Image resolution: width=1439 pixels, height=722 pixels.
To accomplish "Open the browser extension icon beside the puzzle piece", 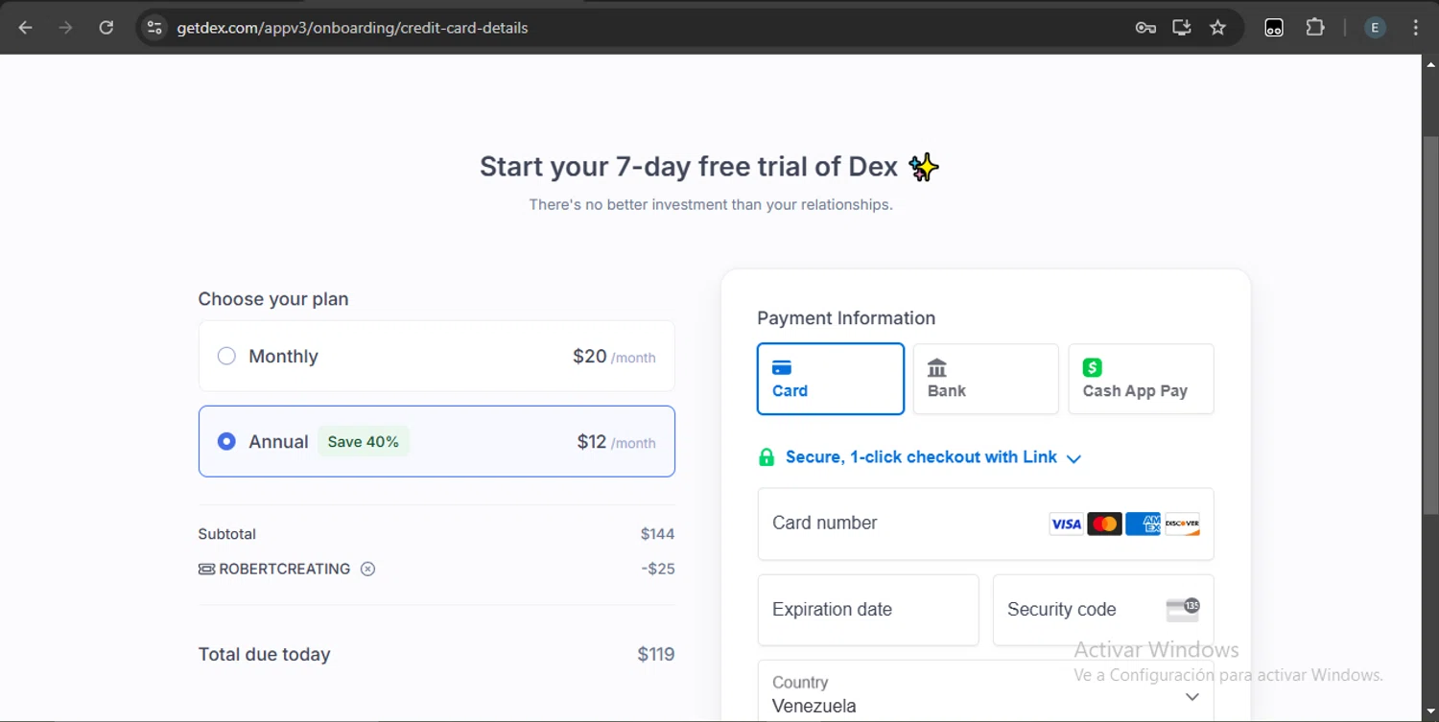I will pos(1274,28).
